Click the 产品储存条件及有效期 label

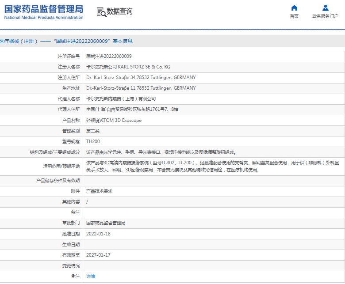pos(58,181)
